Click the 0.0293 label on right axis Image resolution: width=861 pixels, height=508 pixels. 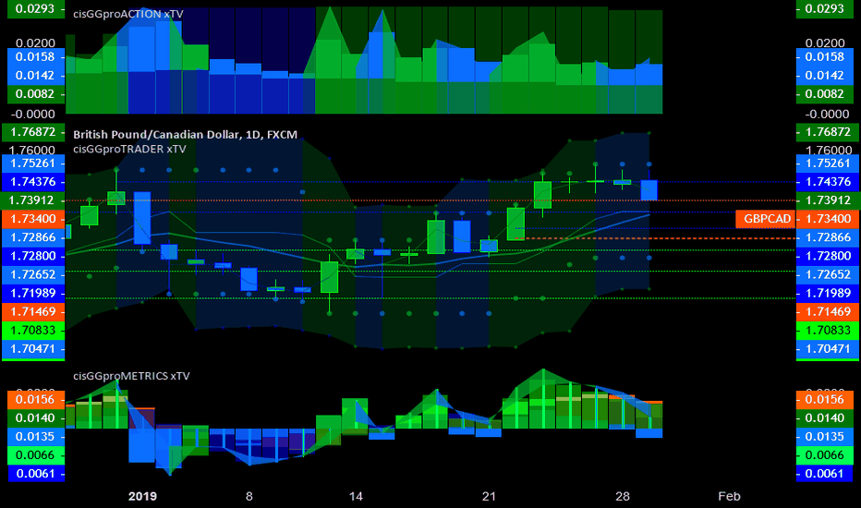(x=825, y=9)
